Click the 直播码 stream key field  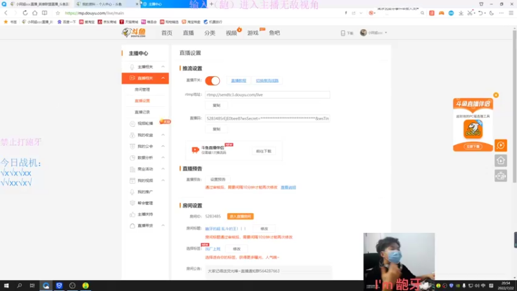click(268, 118)
